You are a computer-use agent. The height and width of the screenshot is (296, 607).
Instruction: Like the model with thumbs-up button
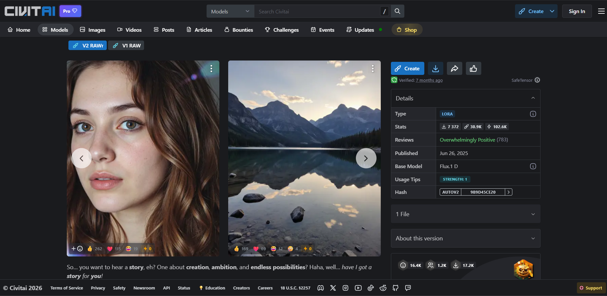pyautogui.click(x=473, y=68)
